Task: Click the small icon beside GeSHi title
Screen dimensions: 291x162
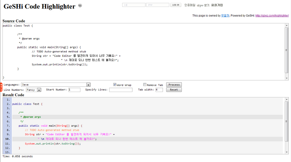Action: [x=80, y=5]
